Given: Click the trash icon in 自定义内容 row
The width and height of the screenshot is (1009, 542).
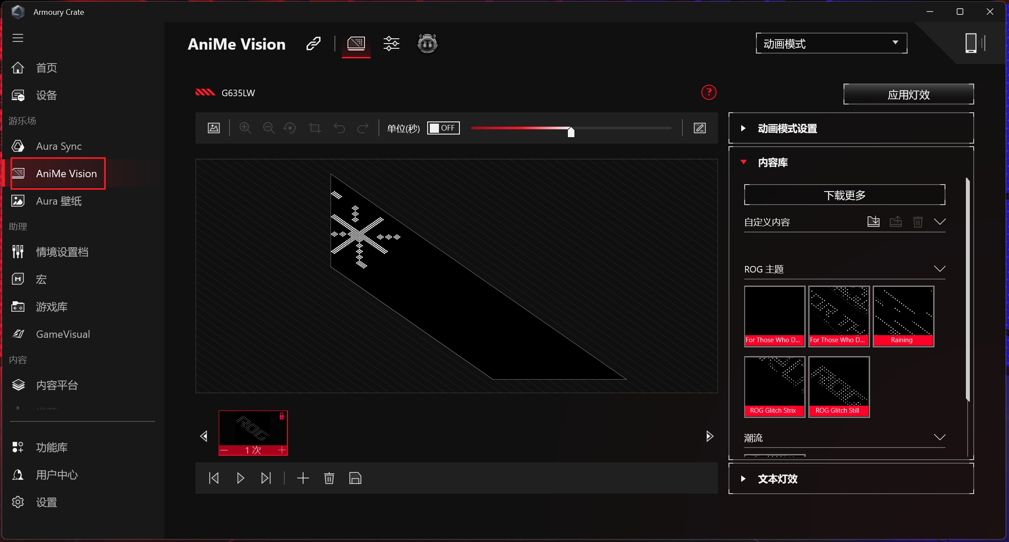Looking at the screenshot, I should tap(918, 222).
